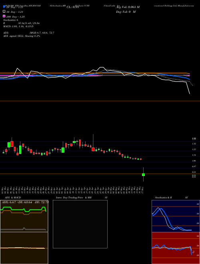Click the 0.97 price axis label
This screenshot has width=200, height=264.
[194, 166]
